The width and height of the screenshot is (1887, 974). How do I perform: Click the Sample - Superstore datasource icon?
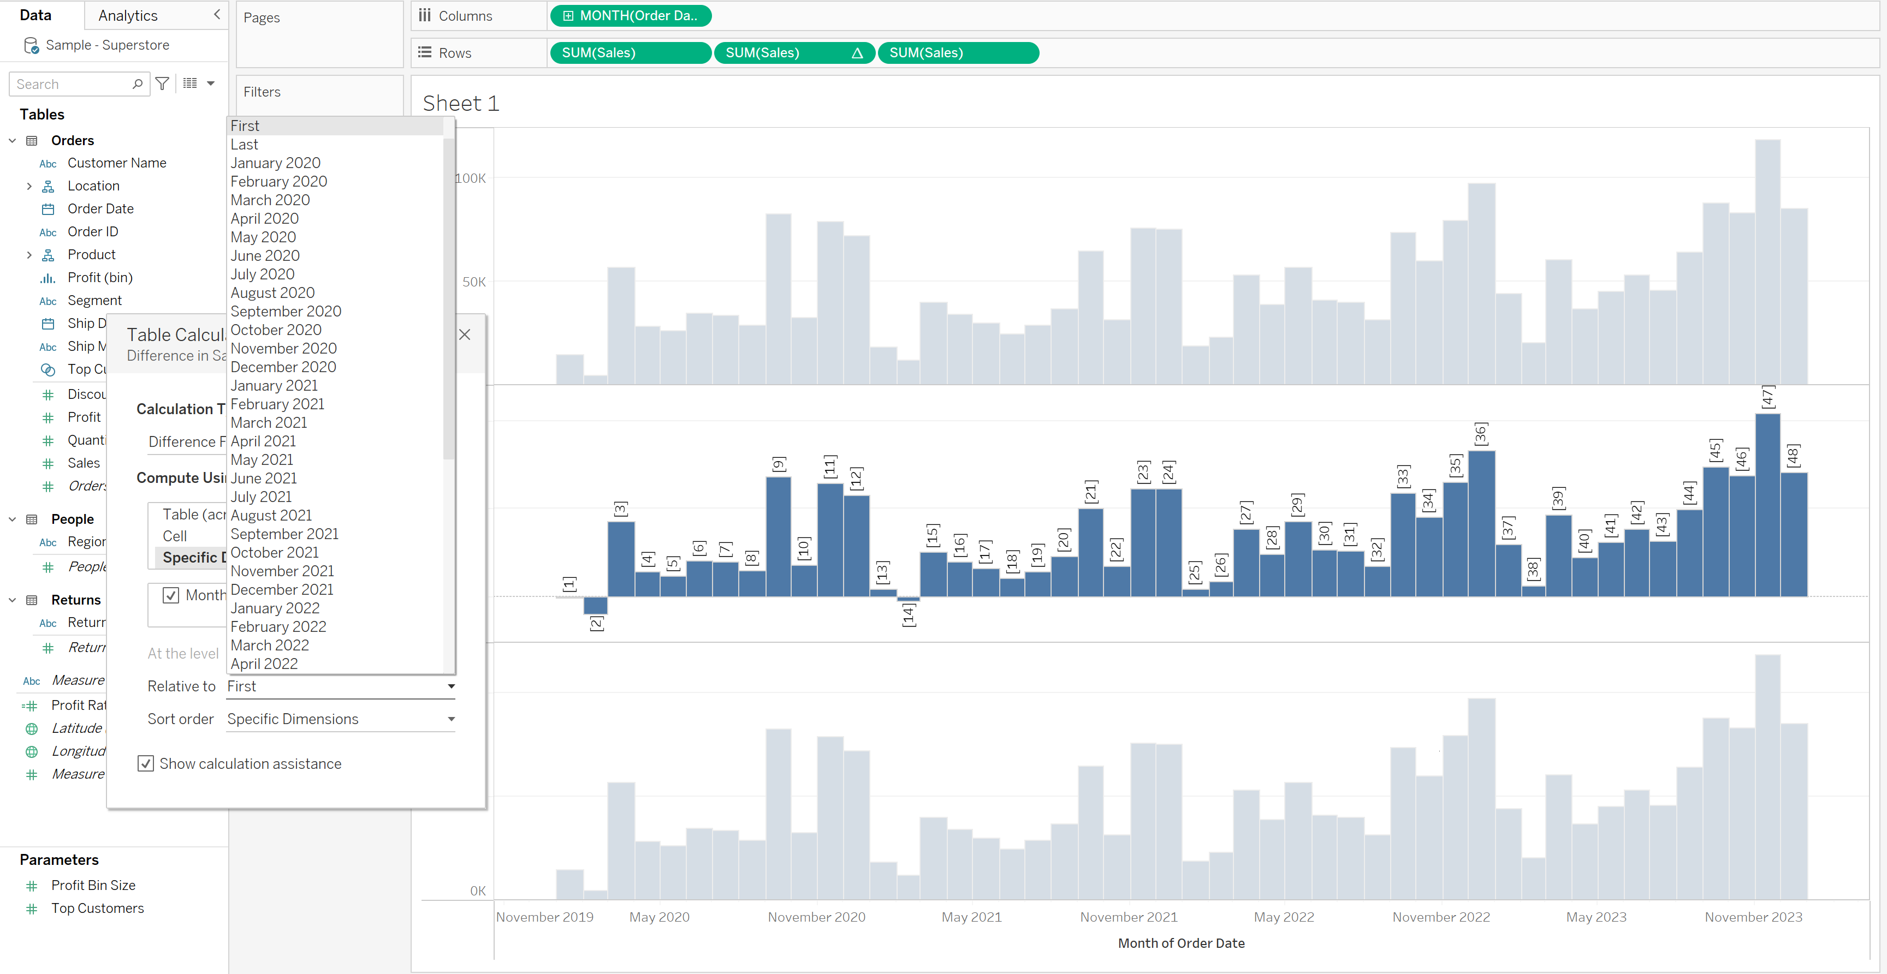[31, 46]
